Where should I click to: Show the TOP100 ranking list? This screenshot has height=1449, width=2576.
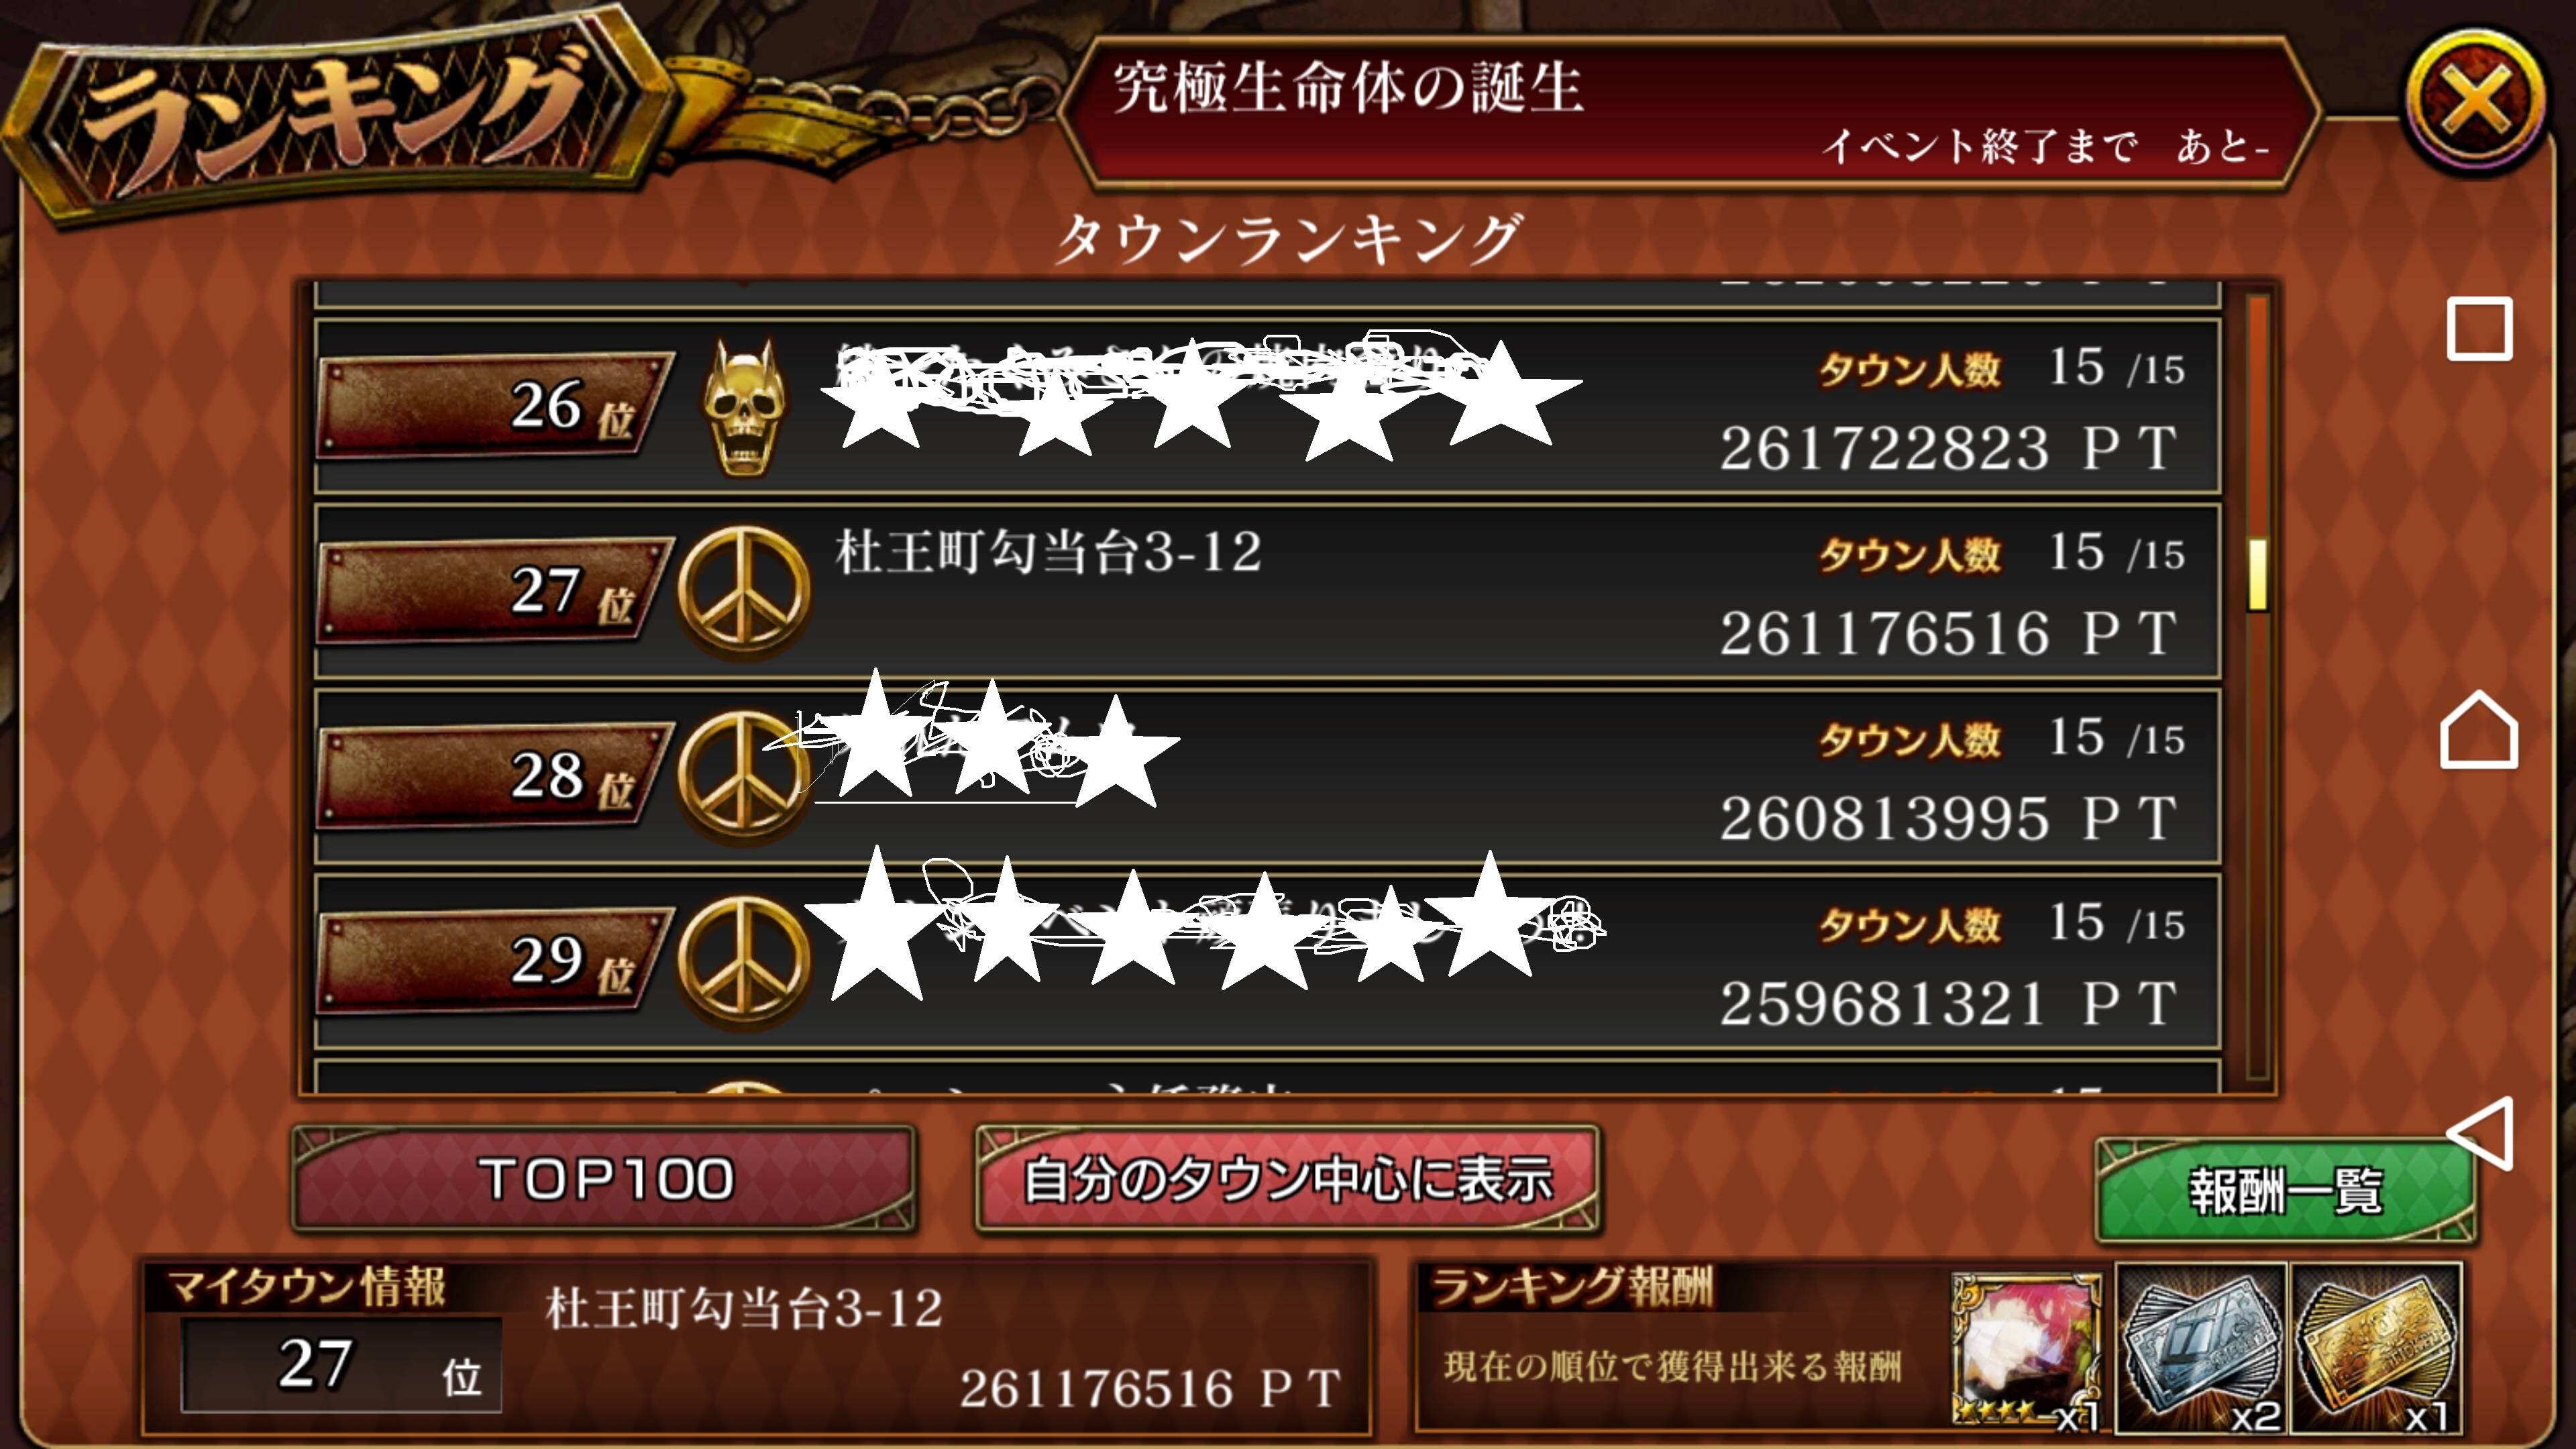(605, 1180)
